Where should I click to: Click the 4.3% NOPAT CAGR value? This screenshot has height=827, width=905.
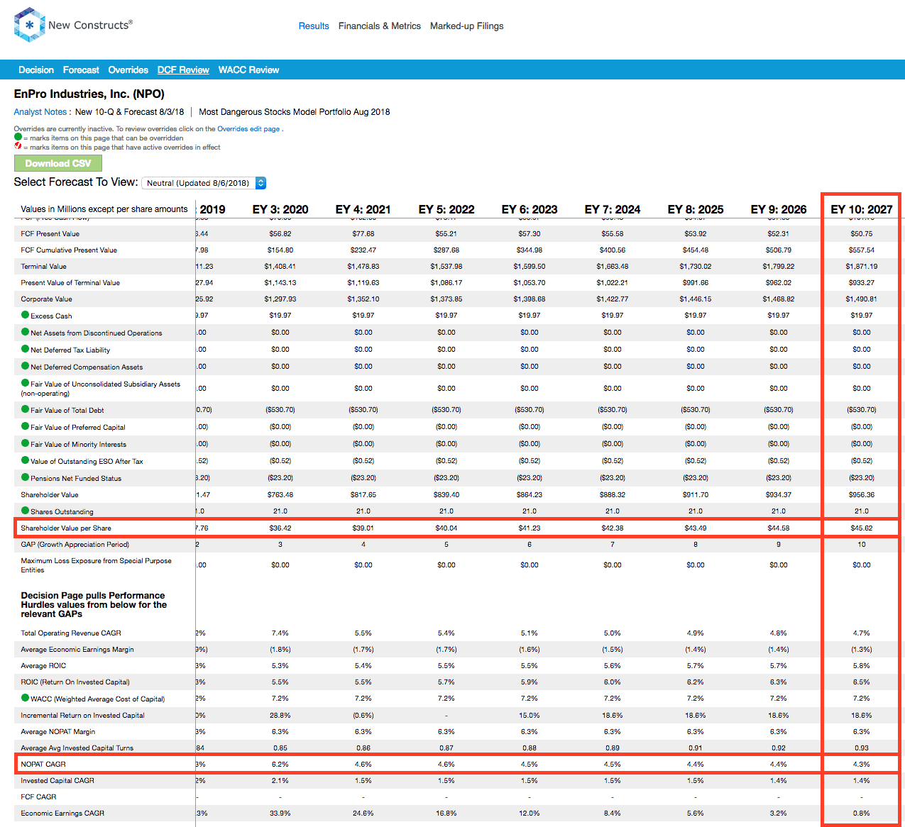point(862,764)
